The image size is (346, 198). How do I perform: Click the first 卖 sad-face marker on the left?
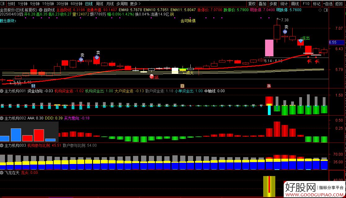[x=81, y=59]
